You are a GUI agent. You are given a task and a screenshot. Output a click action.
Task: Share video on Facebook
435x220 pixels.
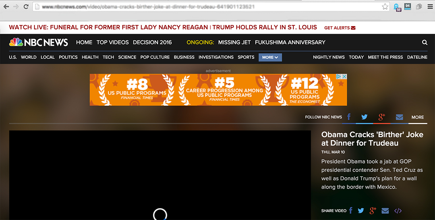351,210
